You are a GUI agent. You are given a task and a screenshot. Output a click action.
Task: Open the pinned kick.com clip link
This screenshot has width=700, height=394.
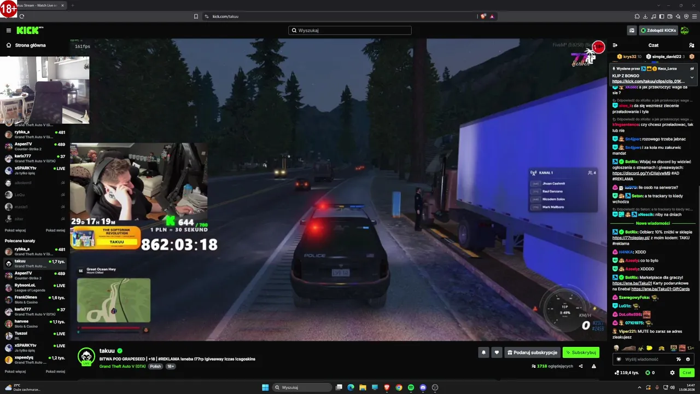point(648,82)
